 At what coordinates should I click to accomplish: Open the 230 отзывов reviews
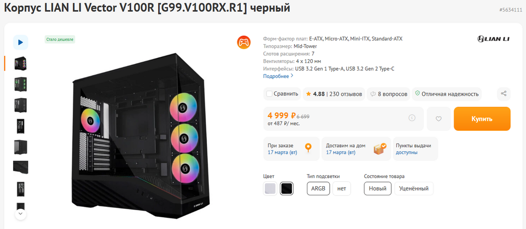point(346,94)
